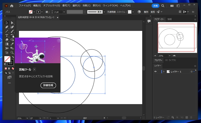Reset to default fill and stroke
The image size is (201, 123).
[x=5, y=64]
